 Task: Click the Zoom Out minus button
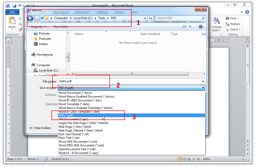tap(214, 159)
